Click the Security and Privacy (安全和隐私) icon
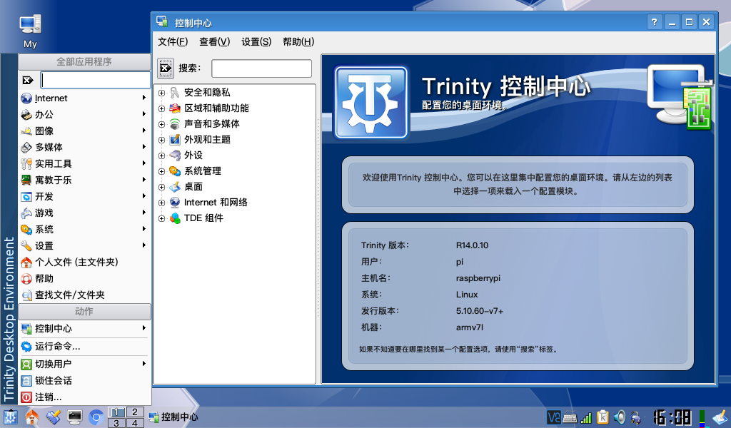This screenshot has width=731, height=428. tap(175, 93)
